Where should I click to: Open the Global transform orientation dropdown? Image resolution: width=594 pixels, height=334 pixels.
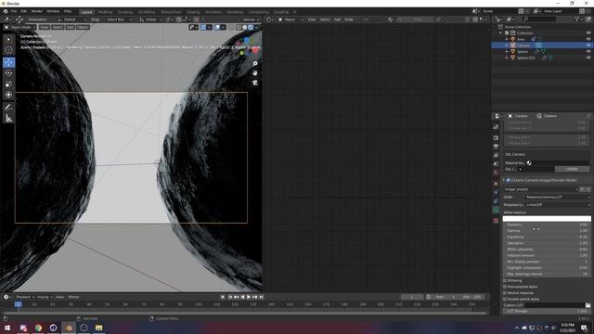coord(150,19)
